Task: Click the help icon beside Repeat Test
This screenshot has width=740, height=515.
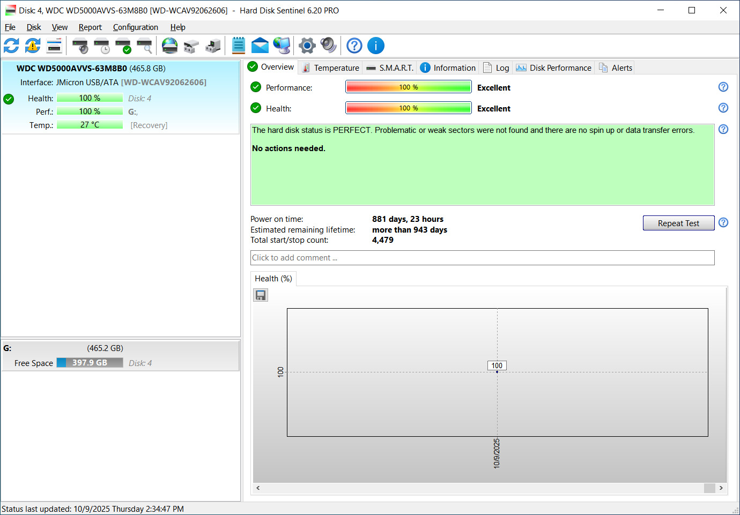Action: click(x=723, y=223)
